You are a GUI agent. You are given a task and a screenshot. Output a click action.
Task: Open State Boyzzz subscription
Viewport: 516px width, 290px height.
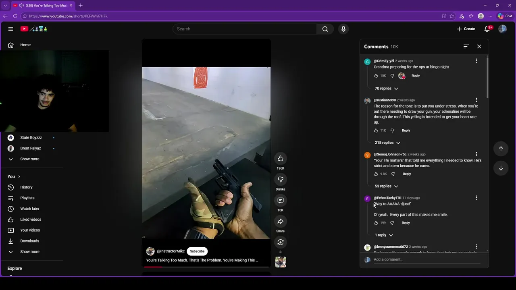pos(31,138)
